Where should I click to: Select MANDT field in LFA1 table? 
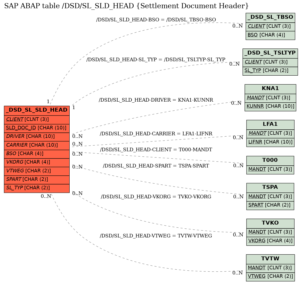[271, 134]
